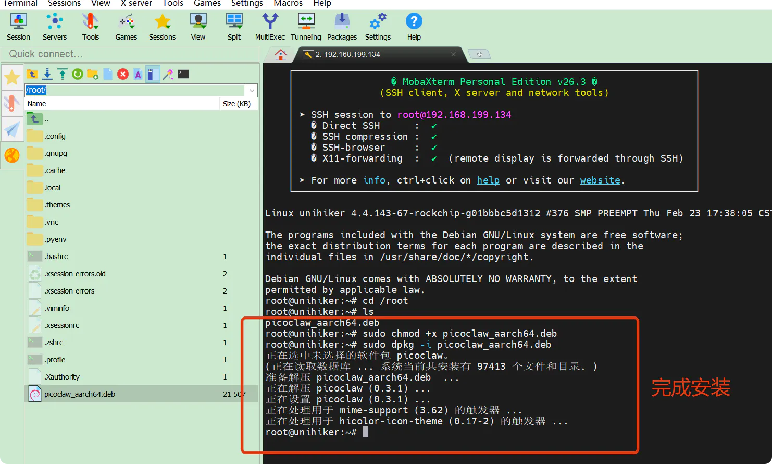Click the download selected files icon

47,74
